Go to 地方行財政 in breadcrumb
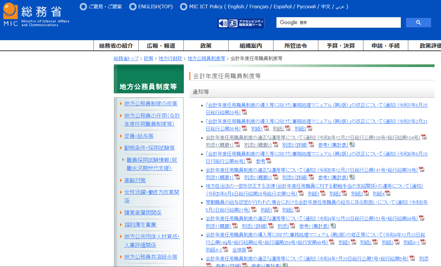The width and height of the screenshot is (441, 267). tap(170, 58)
